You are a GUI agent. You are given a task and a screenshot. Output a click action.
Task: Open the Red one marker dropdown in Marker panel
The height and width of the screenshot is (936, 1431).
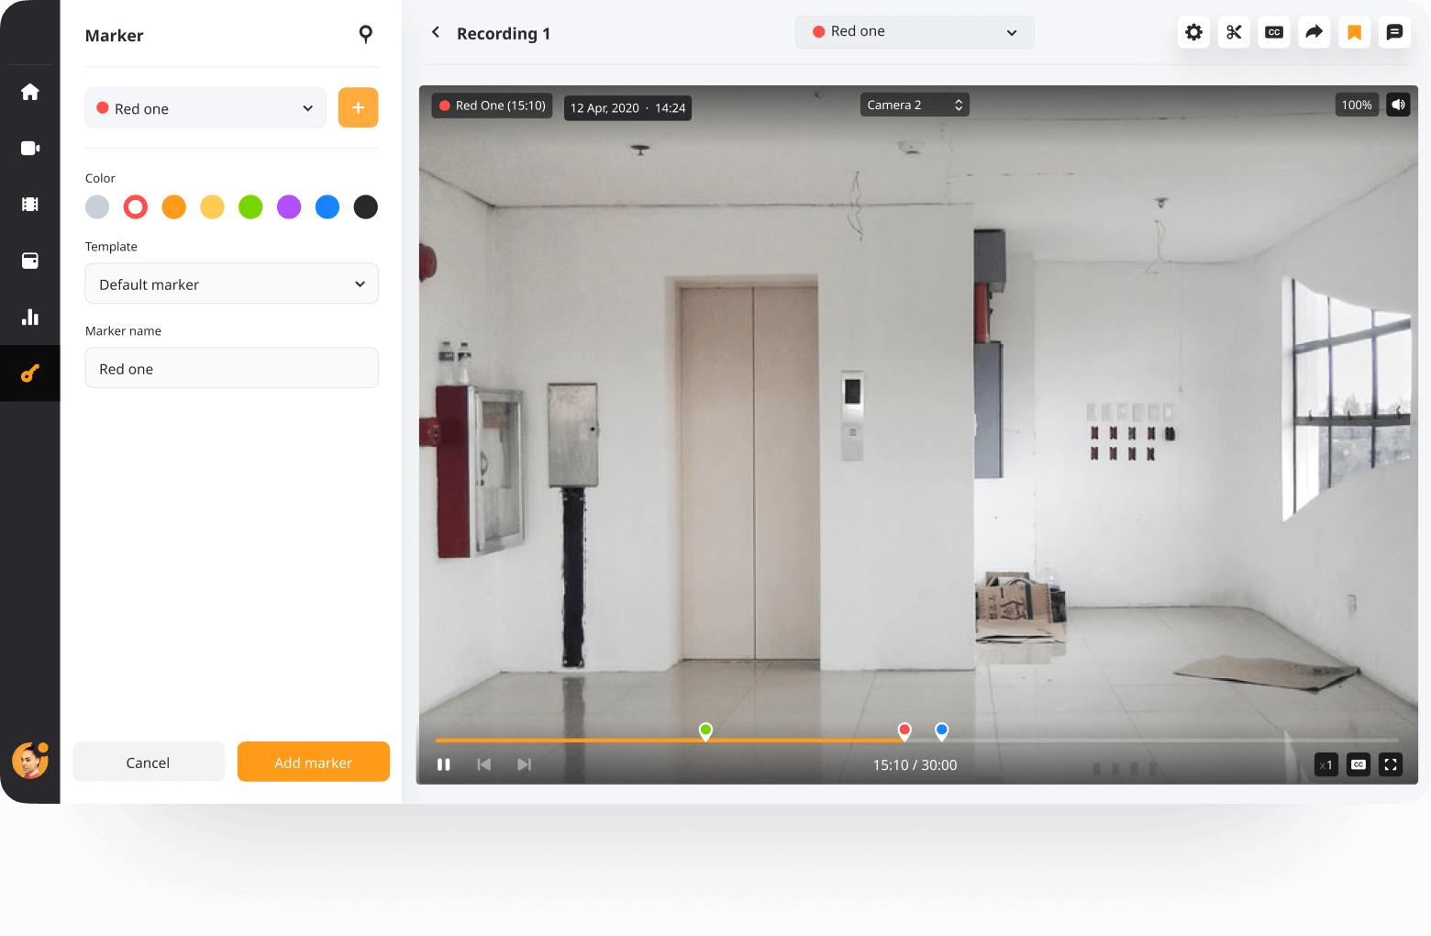coord(205,107)
